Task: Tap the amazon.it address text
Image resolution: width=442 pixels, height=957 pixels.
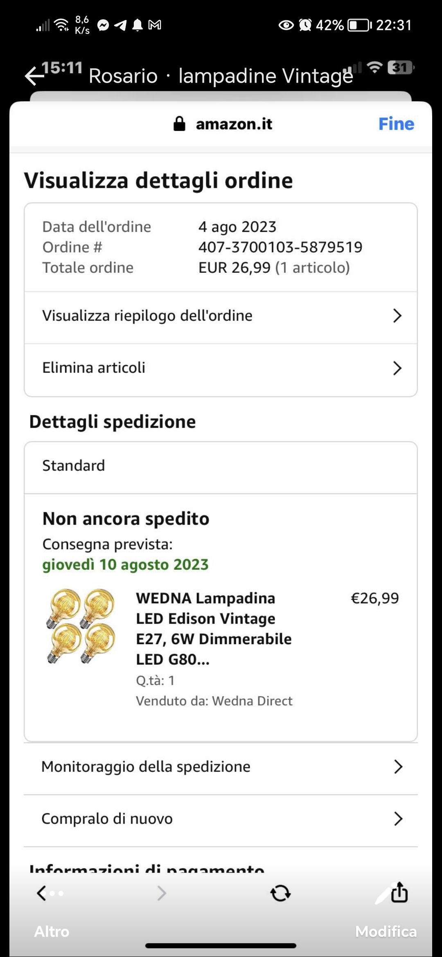Action: click(x=234, y=124)
